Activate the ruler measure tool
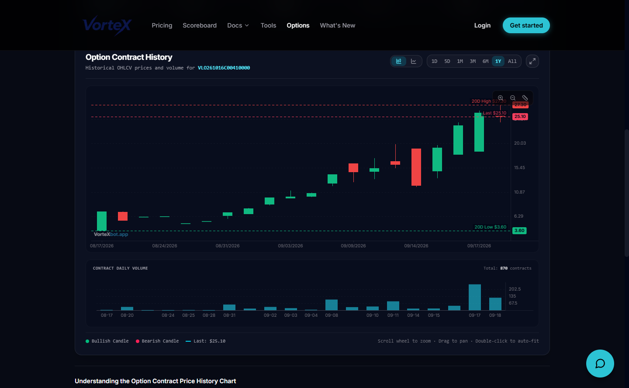 [x=525, y=98]
